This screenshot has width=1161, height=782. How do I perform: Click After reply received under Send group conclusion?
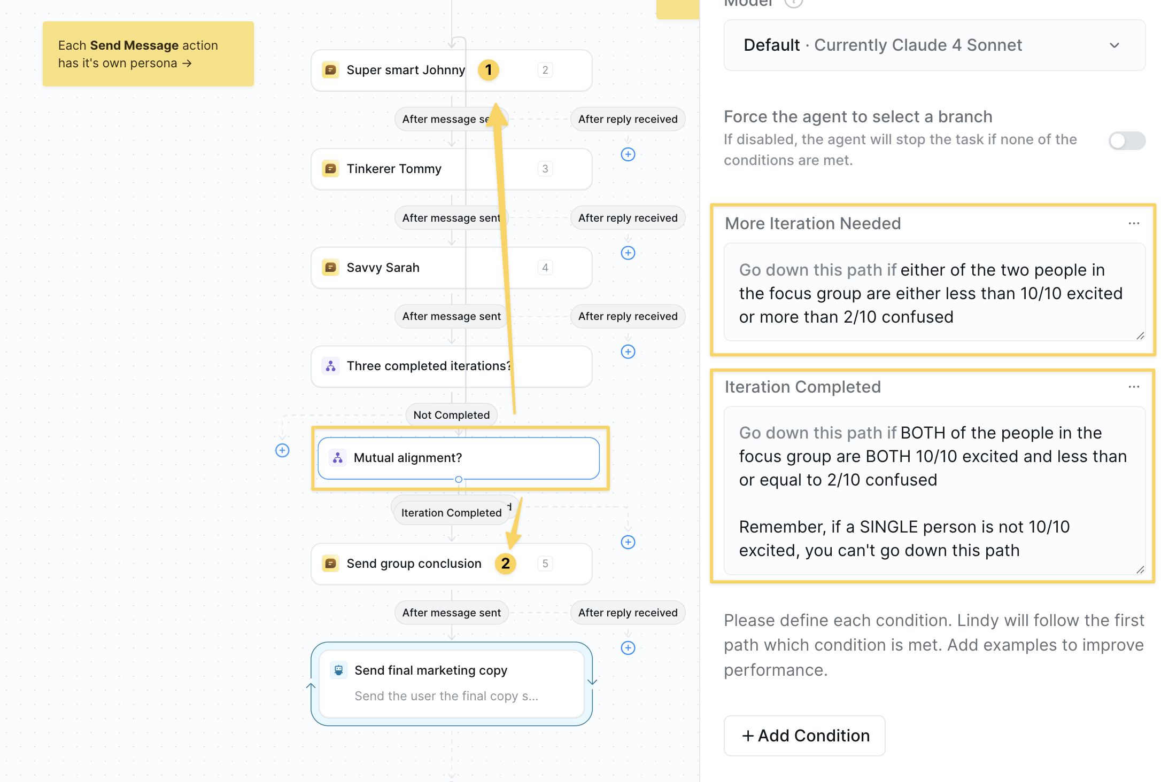tap(628, 613)
